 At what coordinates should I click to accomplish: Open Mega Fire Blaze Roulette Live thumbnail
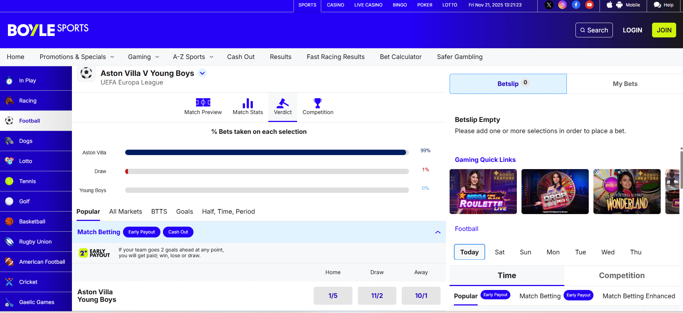(x=483, y=191)
